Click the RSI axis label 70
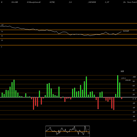Image resolution: width=137 pixels, height=137 pixels. pos(2,32)
